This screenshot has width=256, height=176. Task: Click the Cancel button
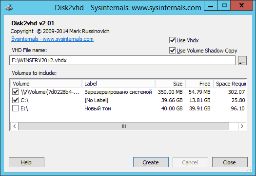pyautogui.click(x=190, y=162)
